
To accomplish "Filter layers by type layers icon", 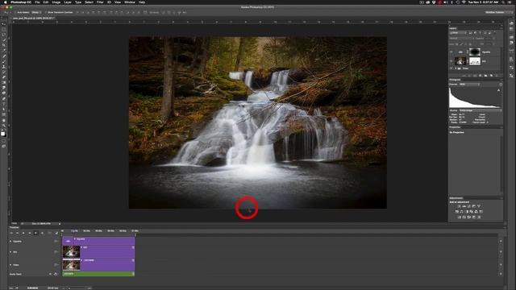I will tap(481, 33).
